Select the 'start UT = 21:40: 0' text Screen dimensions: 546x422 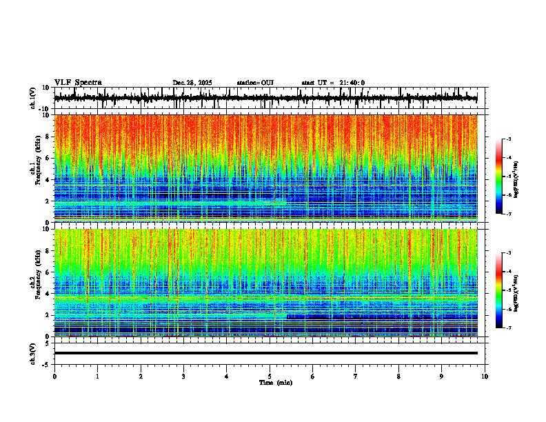click(333, 83)
